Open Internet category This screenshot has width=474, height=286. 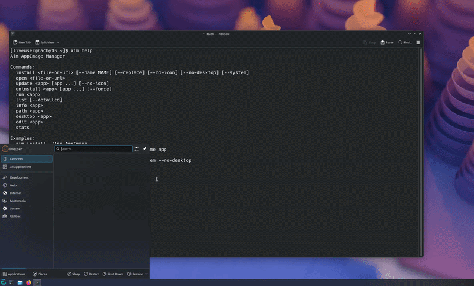[x=27, y=193]
